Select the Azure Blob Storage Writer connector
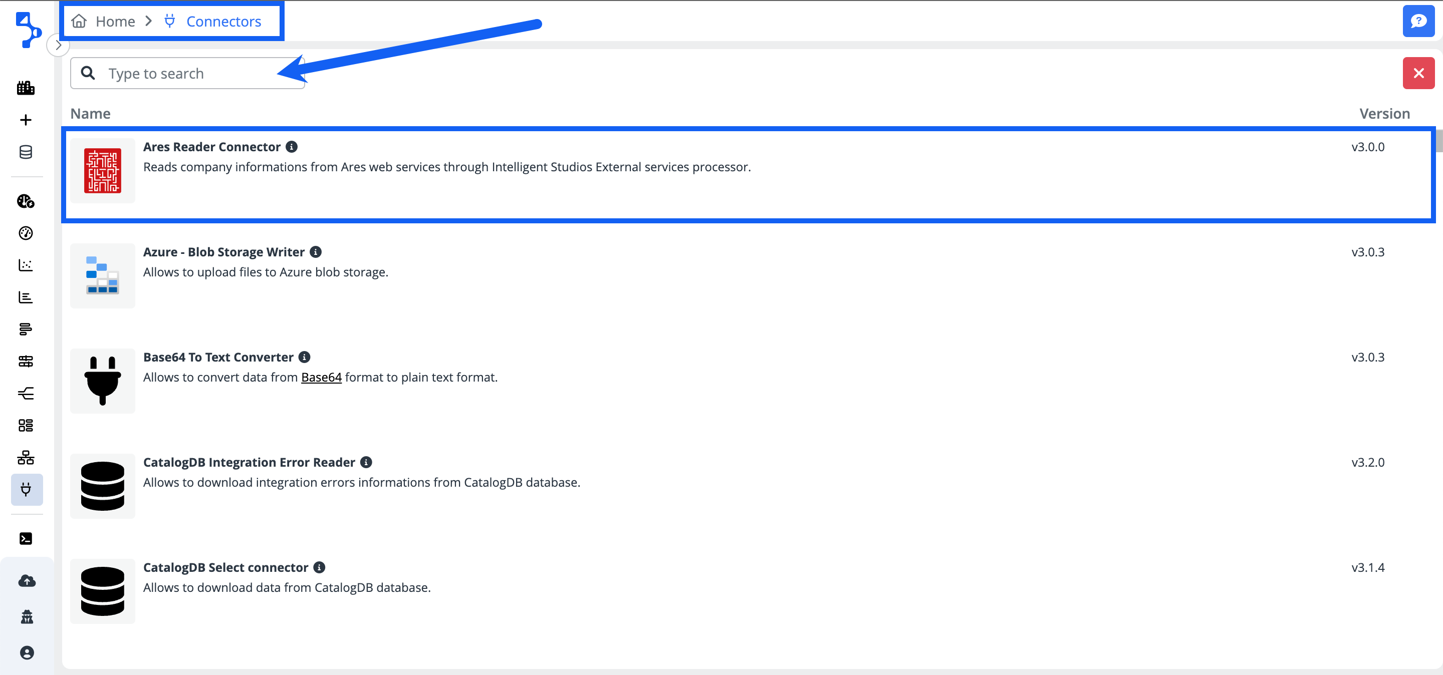The image size is (1443, 675). point(223,252)
